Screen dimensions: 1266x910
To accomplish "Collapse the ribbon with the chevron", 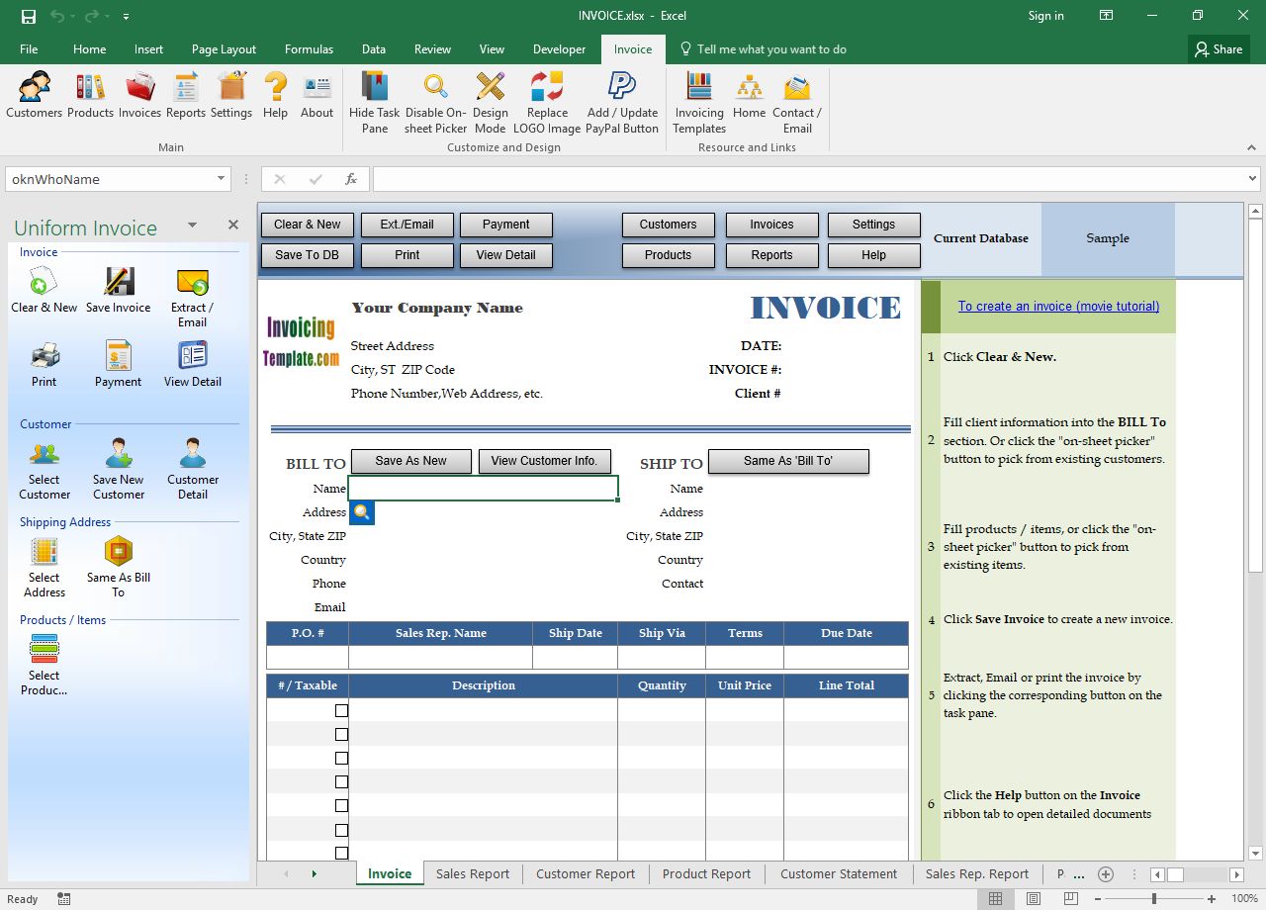I will pyautogui.click(x=1253, y=146).
